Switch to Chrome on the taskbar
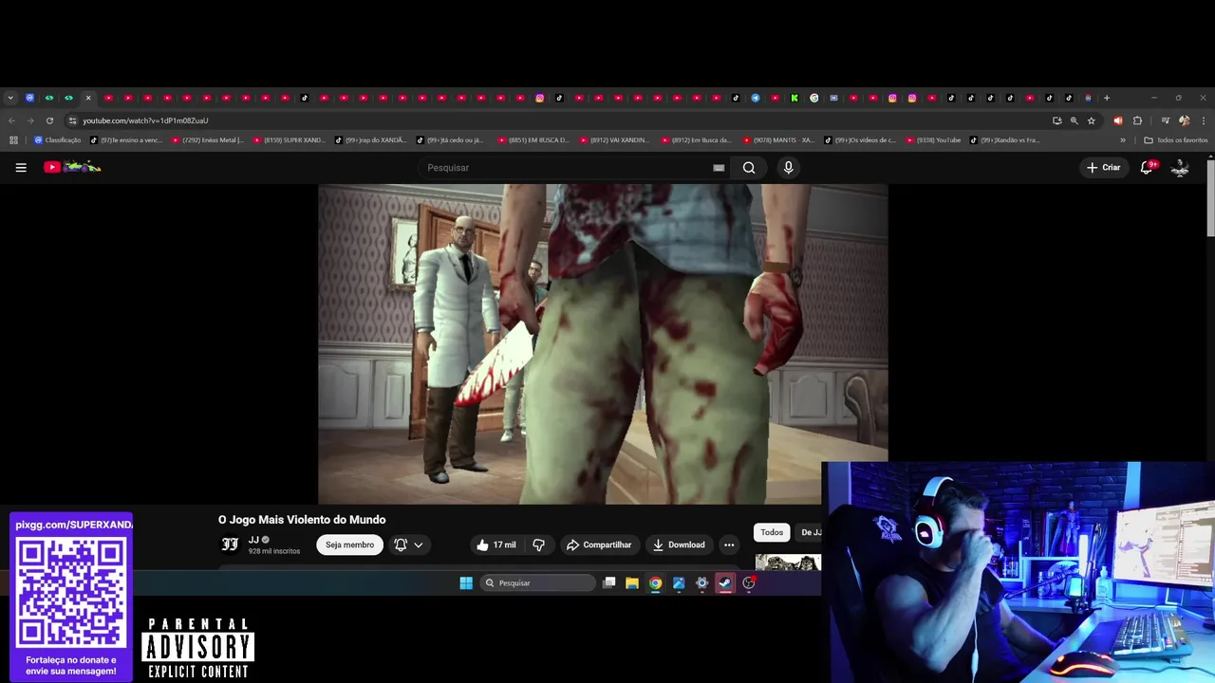Viewport: 1215px width, 683px height. [x=655, y=583]
